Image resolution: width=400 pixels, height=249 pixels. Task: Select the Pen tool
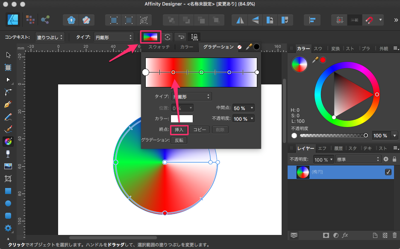[8, 104]
